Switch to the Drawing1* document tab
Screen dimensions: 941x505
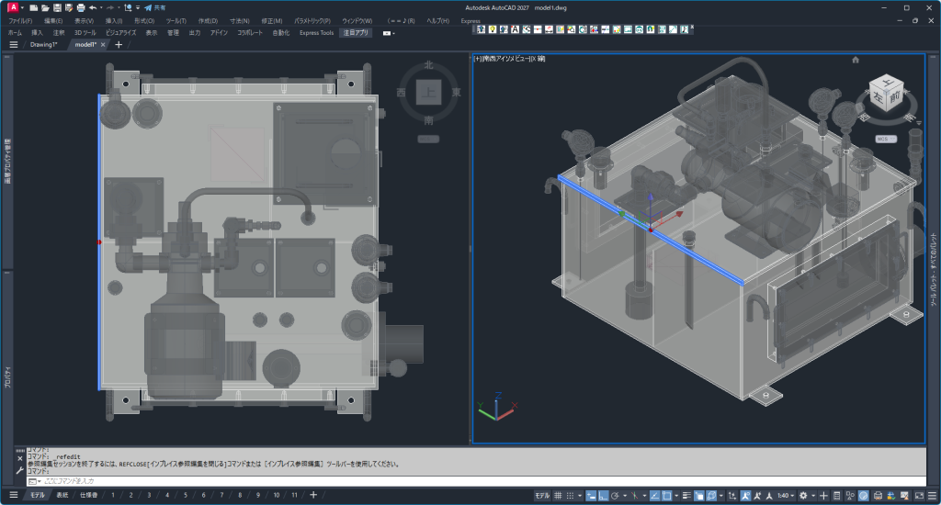[44, 44]
